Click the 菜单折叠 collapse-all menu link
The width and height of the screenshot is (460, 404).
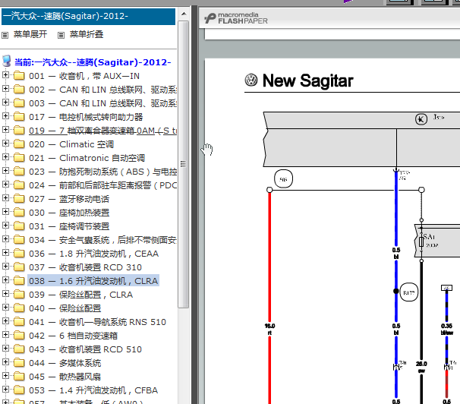pyautogui.click(x=87, y=34)
